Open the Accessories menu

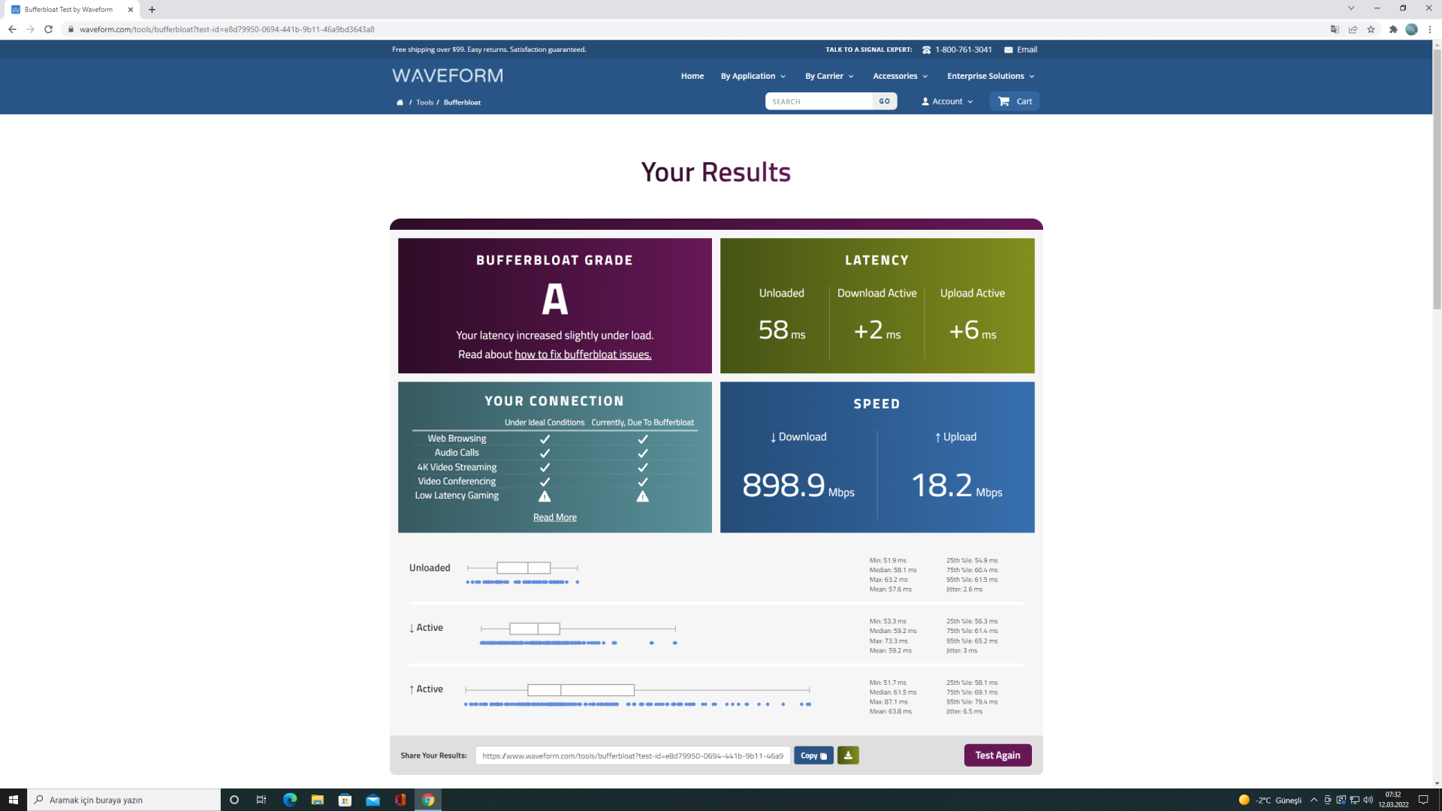coord(900,76)
